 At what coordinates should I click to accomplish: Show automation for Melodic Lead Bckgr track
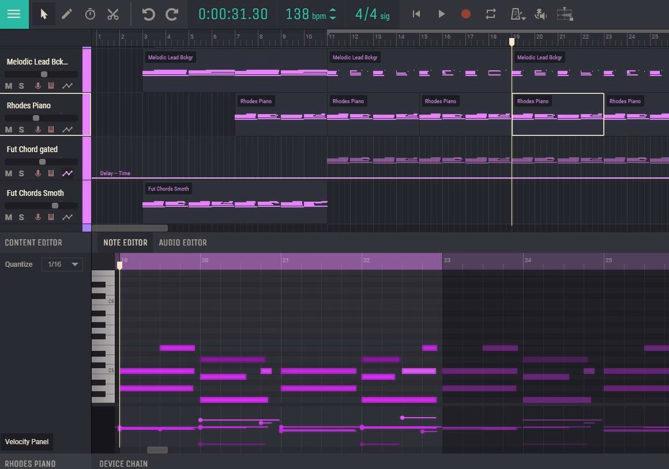[67, 86]
